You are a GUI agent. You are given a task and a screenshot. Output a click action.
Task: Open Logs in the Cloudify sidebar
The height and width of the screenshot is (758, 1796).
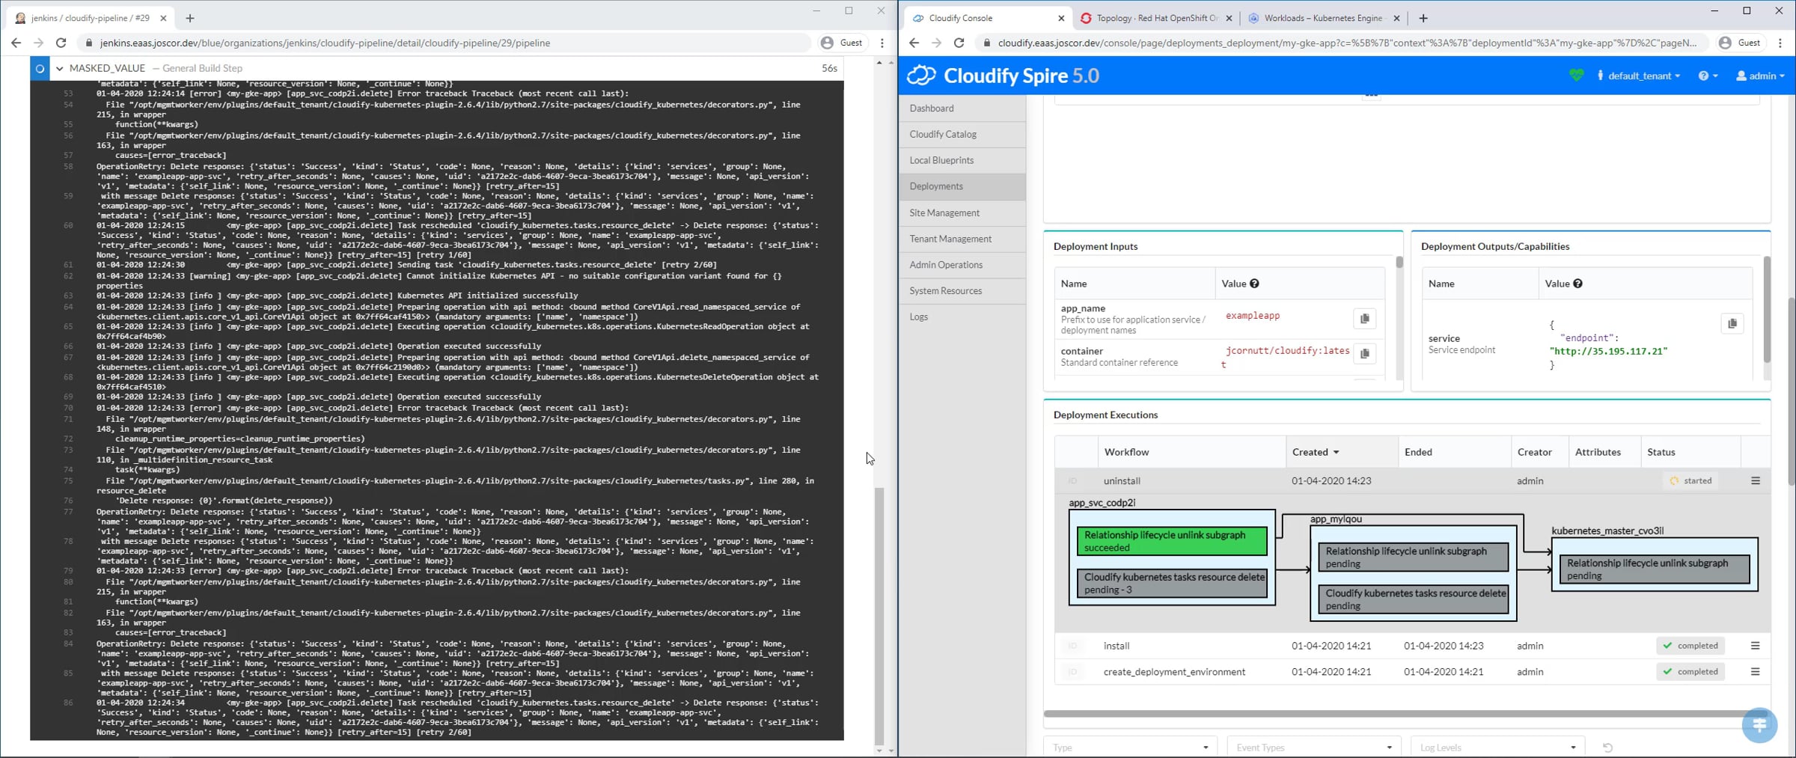962,317
